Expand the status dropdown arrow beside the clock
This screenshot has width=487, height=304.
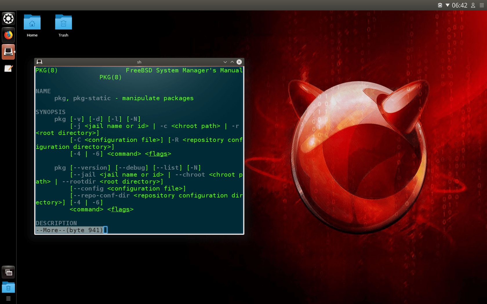[448, 5]
